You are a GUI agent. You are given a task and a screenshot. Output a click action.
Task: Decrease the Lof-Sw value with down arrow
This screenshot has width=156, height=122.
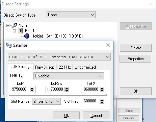(67, 91)
